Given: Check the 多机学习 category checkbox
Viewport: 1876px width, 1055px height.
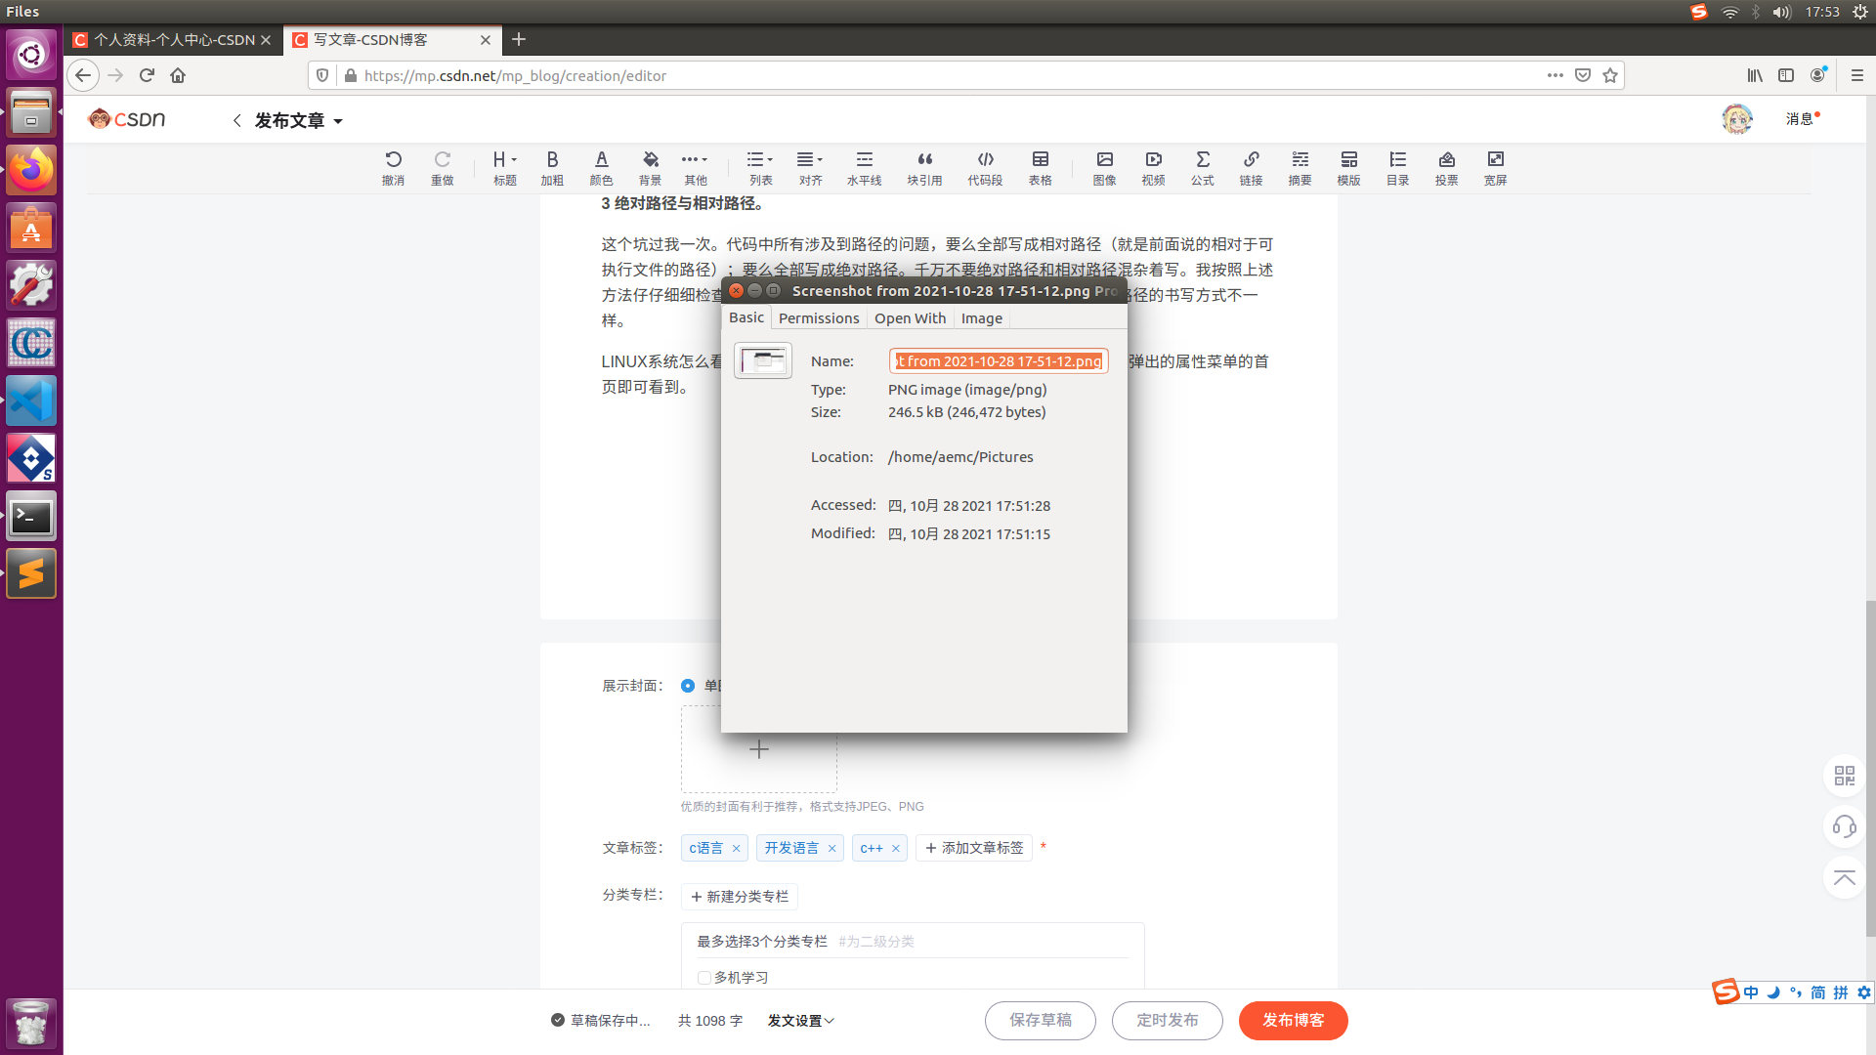Looking at the screenshot, I should tap(704, 977).
